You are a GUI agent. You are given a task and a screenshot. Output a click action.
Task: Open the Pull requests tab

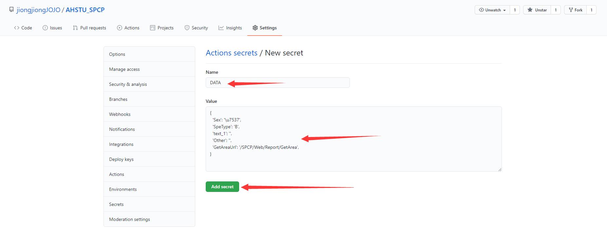[x=89, y=28]
